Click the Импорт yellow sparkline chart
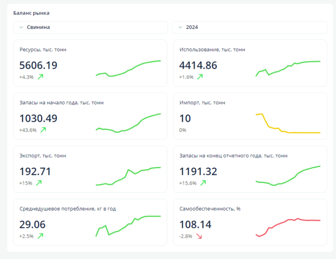 coord(288,124)
